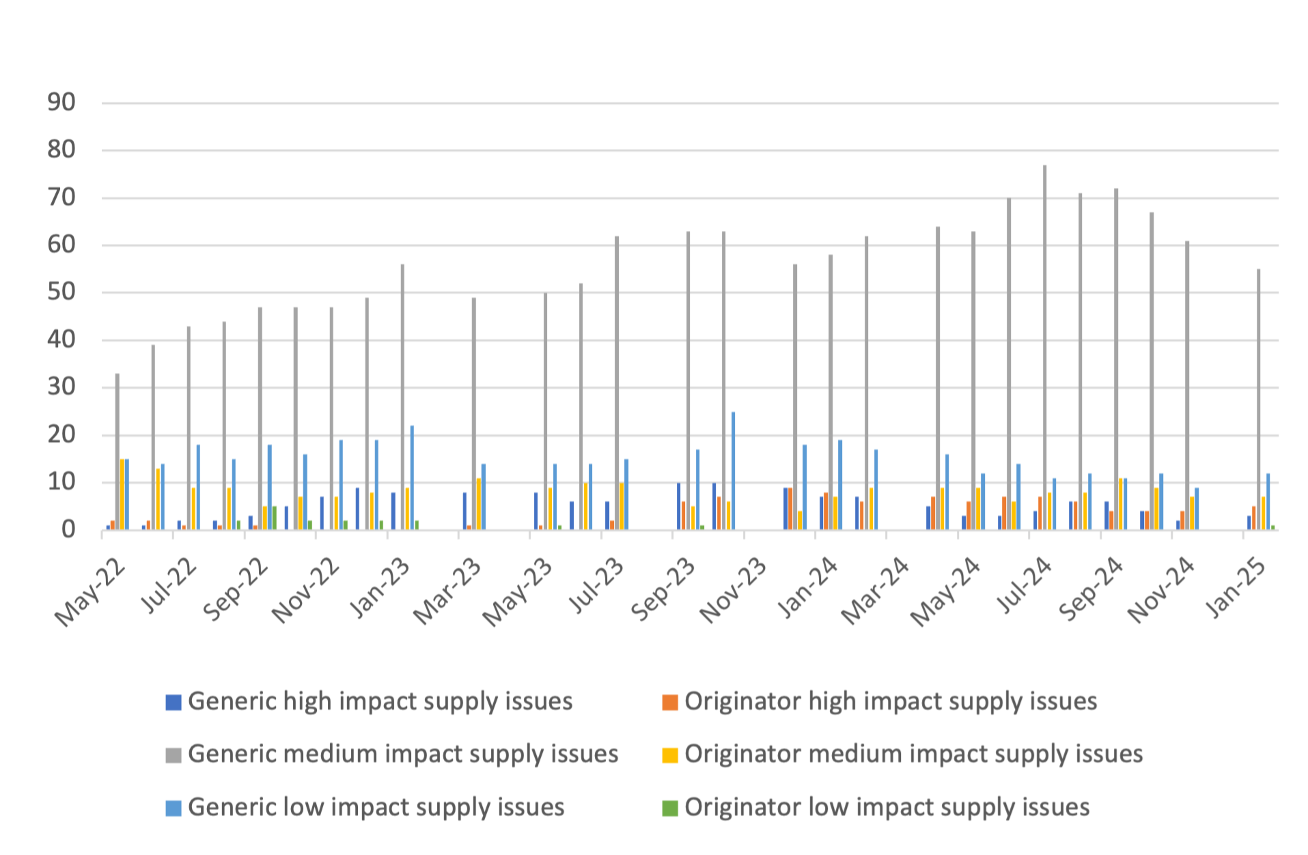Image resolution: width=1308 pixels, height=855 pixels.
Task: Click the Jul-24 x-axis label
Action: (1023, 586)
